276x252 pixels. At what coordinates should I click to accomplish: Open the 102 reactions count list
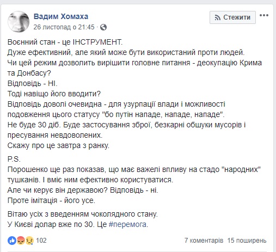(x=41, y=241)
